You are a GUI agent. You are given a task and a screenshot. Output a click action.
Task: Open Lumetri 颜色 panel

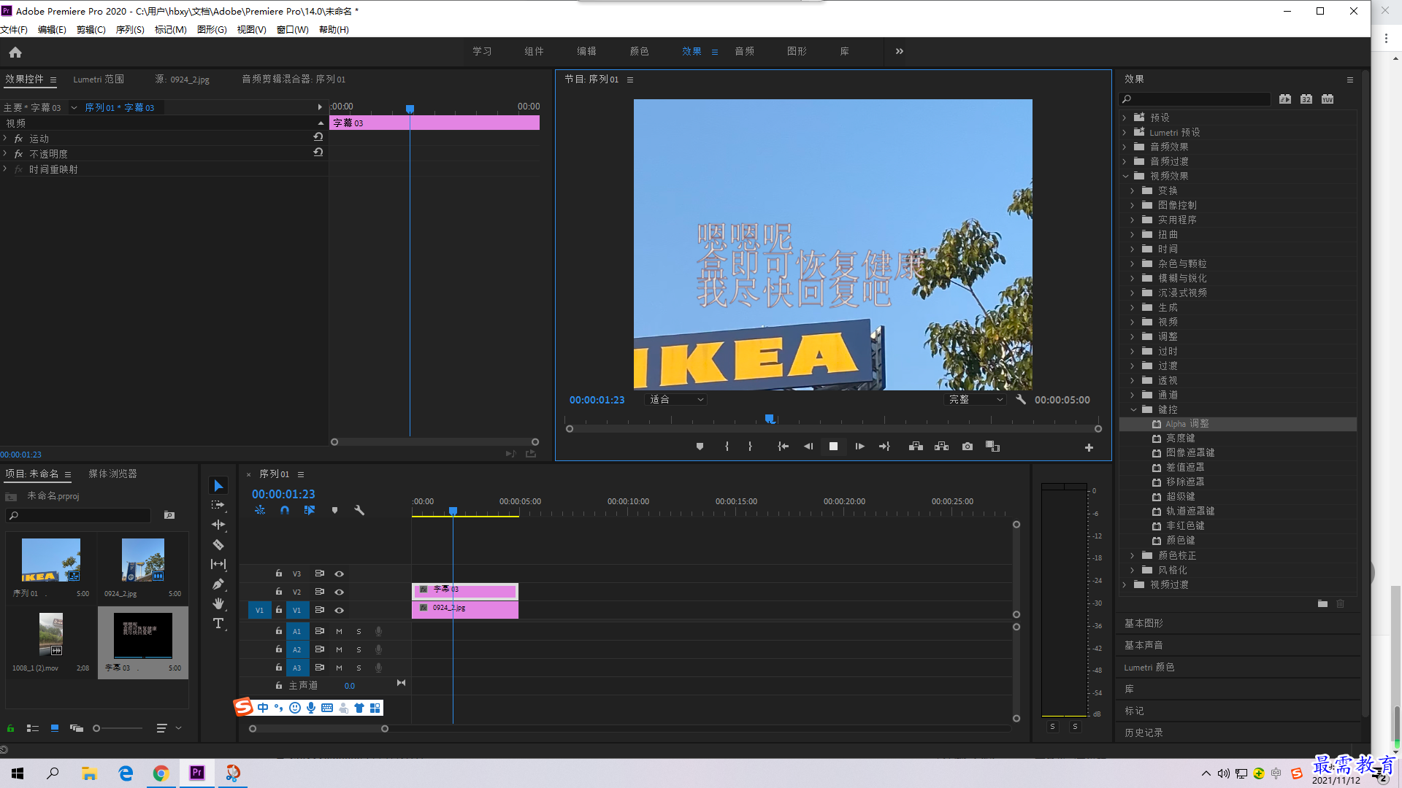pyautogui.click(x=1149, y=668)
